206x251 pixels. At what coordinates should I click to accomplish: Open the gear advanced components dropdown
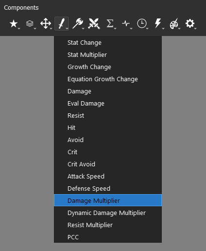(190, 24)
